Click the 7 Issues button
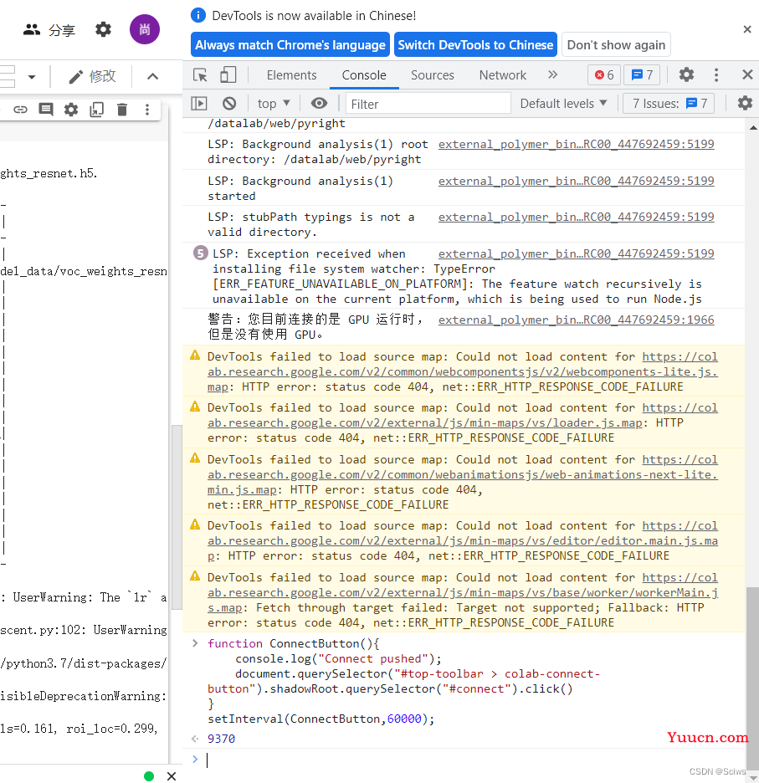Viewport: 759px width, 783px height. click(669, 104)
